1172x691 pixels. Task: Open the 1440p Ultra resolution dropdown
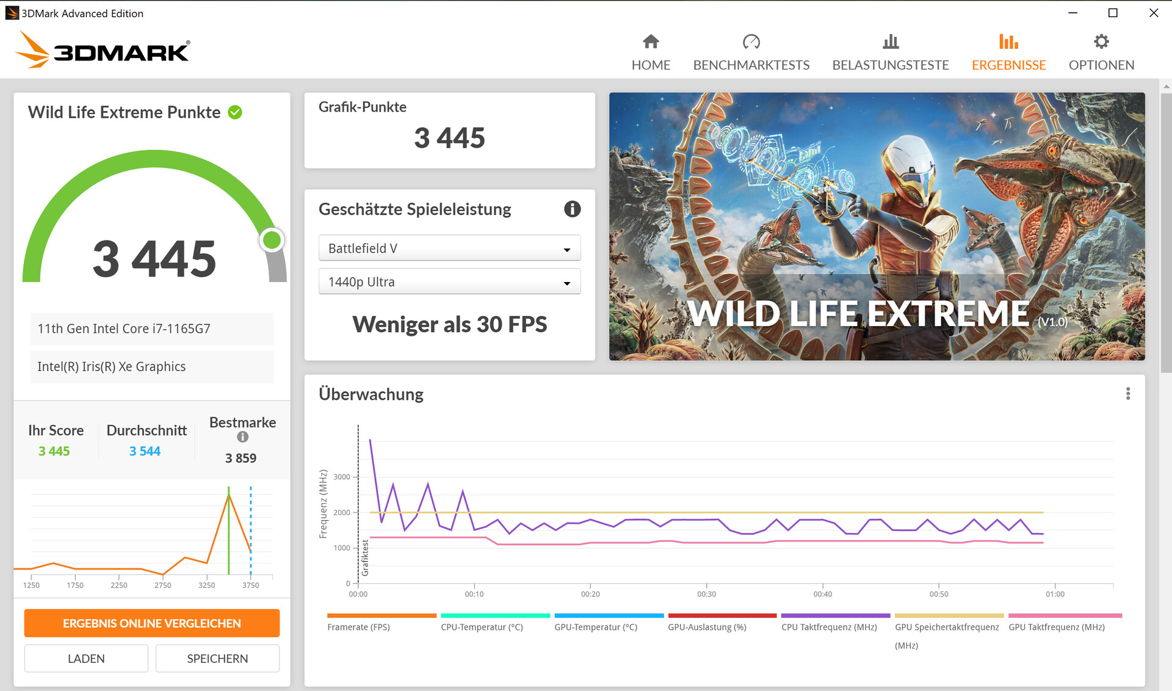click(x=449, y=282)
